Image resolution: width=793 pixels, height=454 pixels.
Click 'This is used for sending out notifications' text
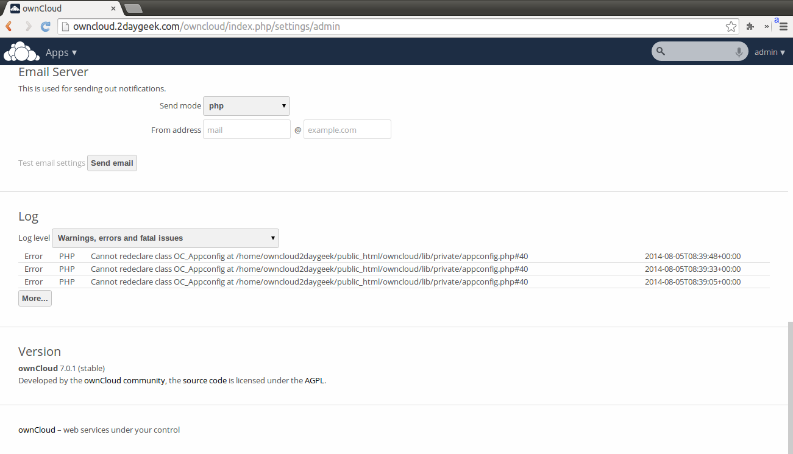pyautogui.click(x=92, y=89)
